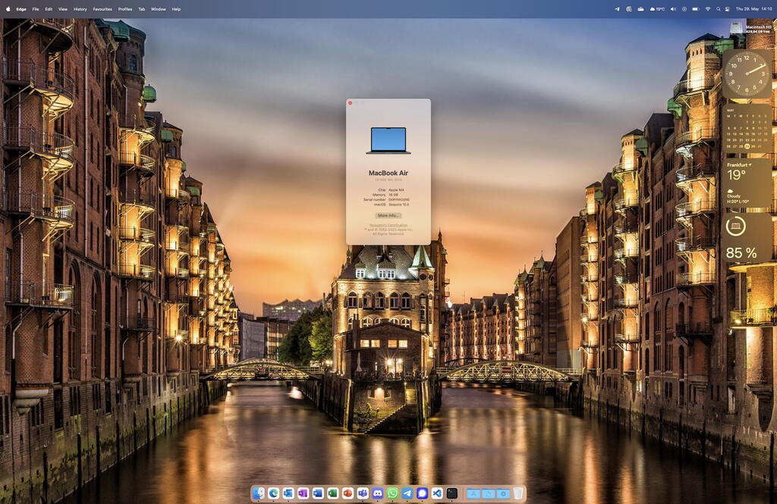Screen dimensions: 777x504
Task: Click the 85 % battery widget
Action: [x=747, y=237]
